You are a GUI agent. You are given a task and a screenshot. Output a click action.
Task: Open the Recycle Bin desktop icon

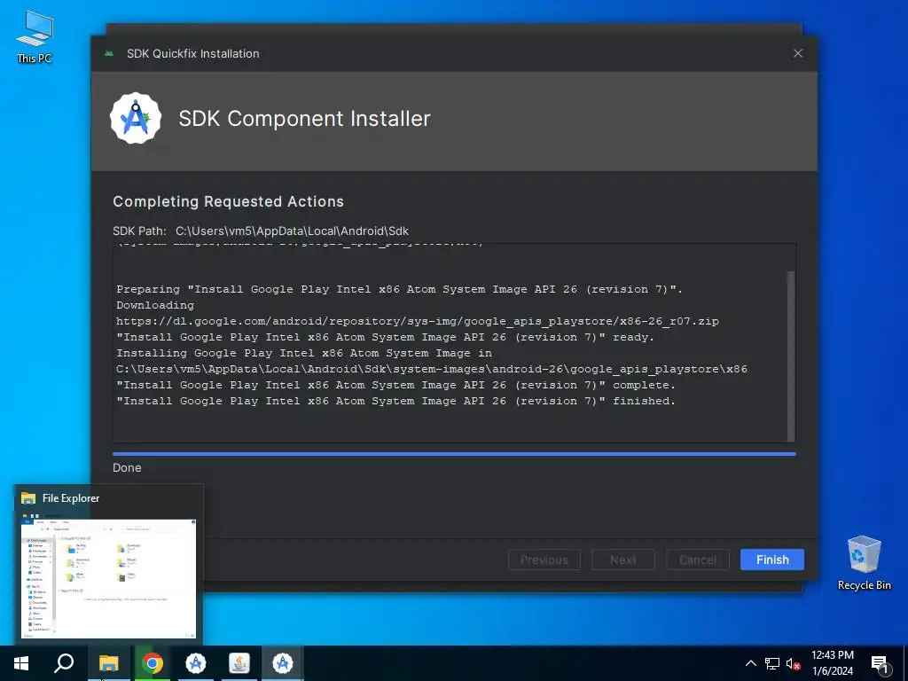tap(864, 563)
